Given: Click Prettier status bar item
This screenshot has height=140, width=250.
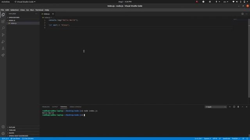Looking at the screenshot, I should point(236,138).
